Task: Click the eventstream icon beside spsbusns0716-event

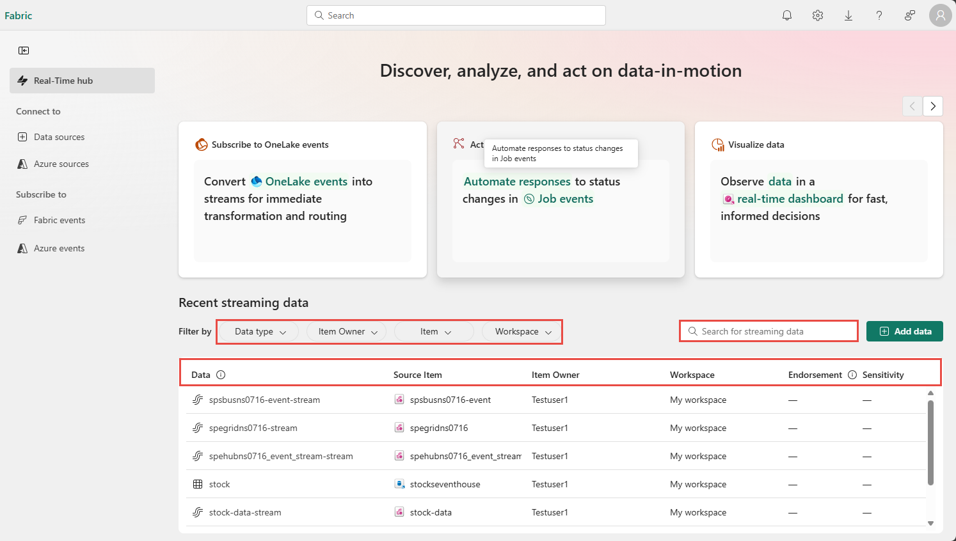Action: point(399,400)
